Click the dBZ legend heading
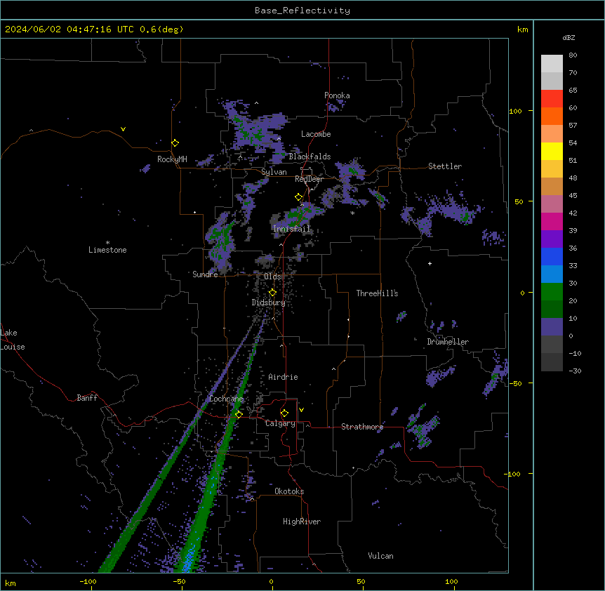 [569, 38]
